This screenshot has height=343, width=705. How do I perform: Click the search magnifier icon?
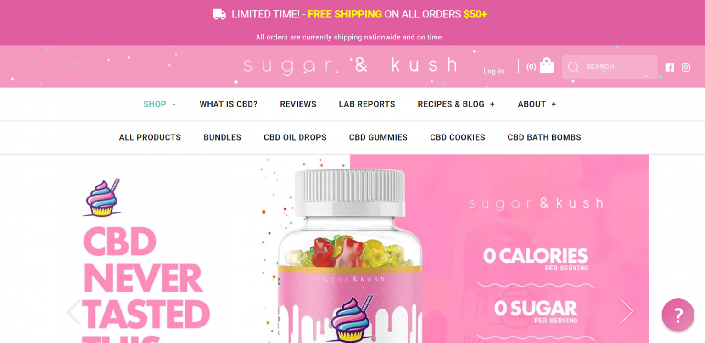coord(573,67)
